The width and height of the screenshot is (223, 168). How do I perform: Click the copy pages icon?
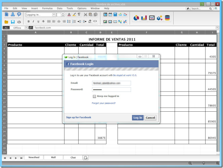[96, 14]
